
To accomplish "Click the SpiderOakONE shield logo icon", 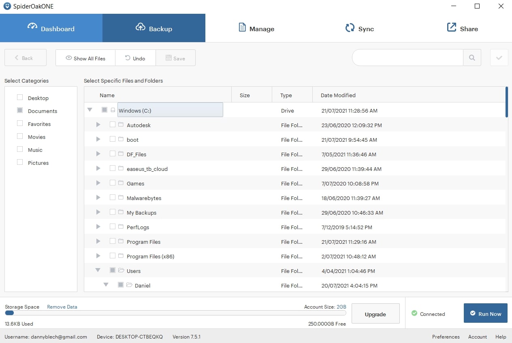I will click(7, 6).
